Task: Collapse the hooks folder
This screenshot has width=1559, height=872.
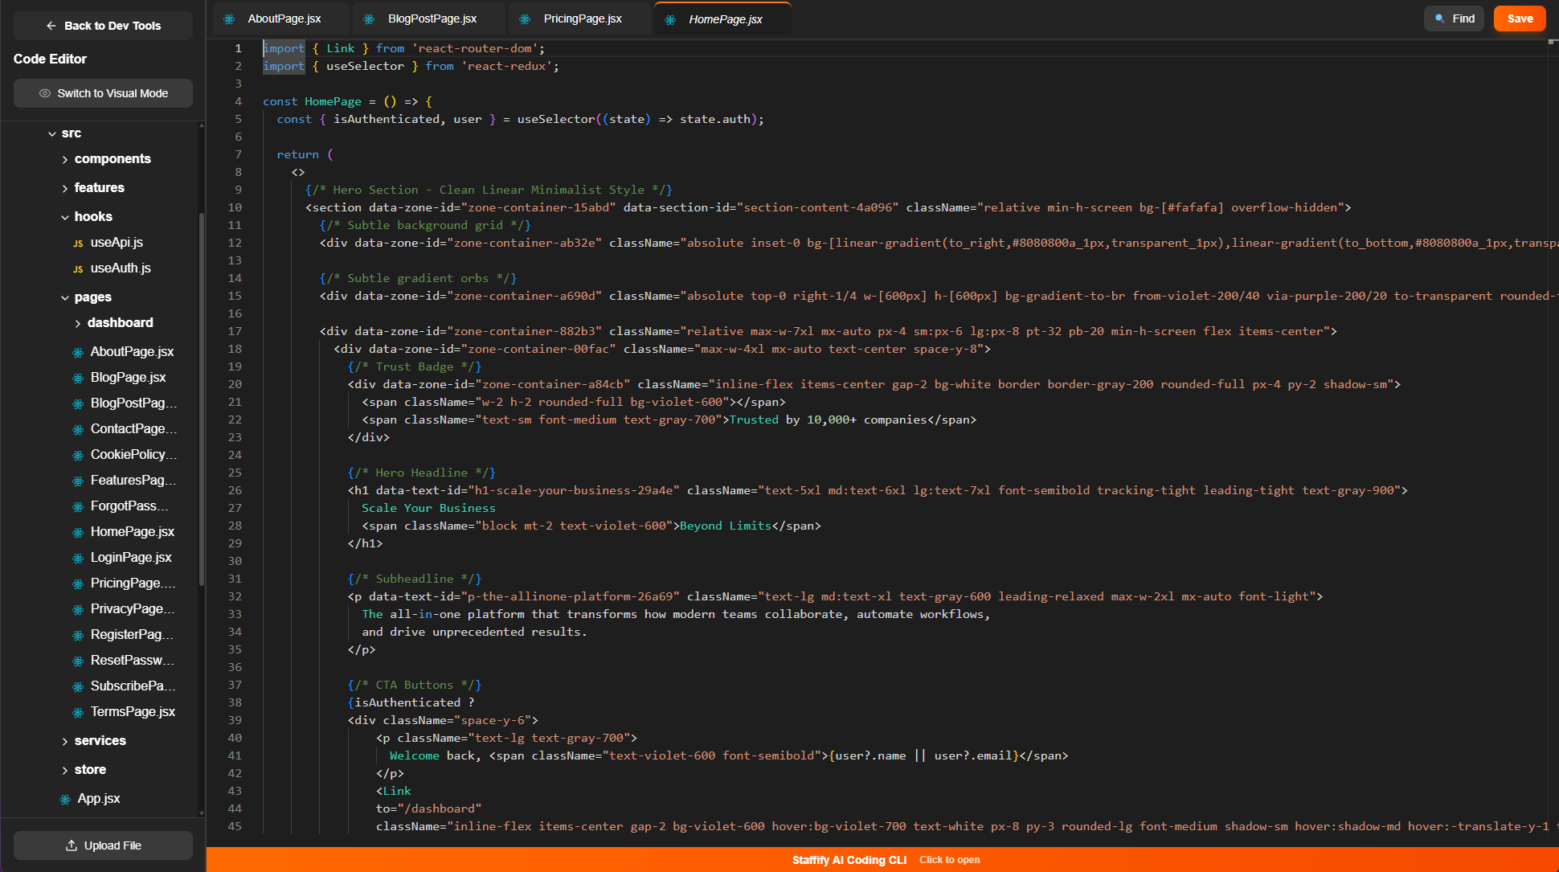Action: (65, 217)
